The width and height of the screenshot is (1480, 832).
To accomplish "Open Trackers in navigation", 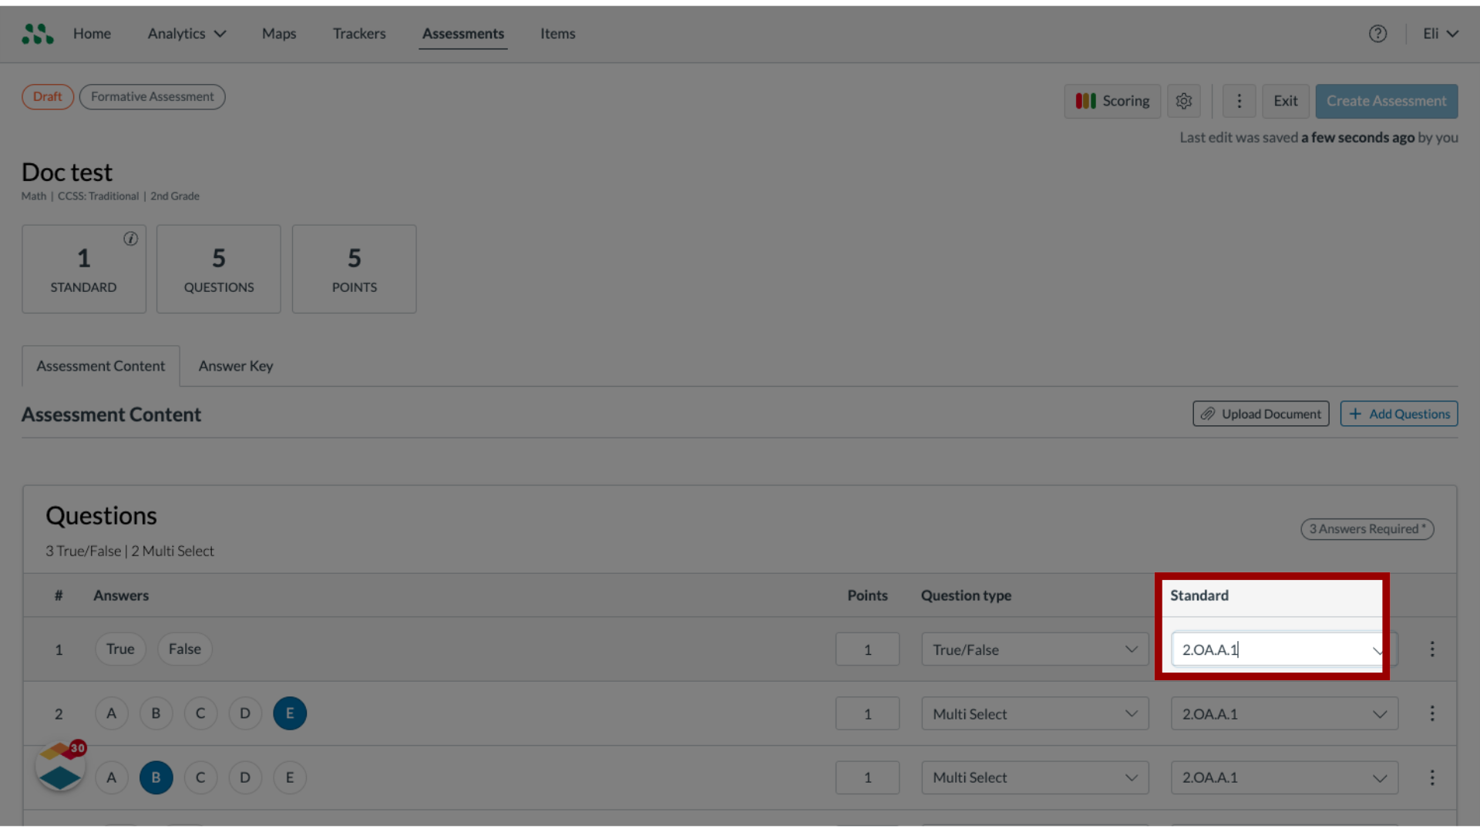I will click(x=359, y=34).
